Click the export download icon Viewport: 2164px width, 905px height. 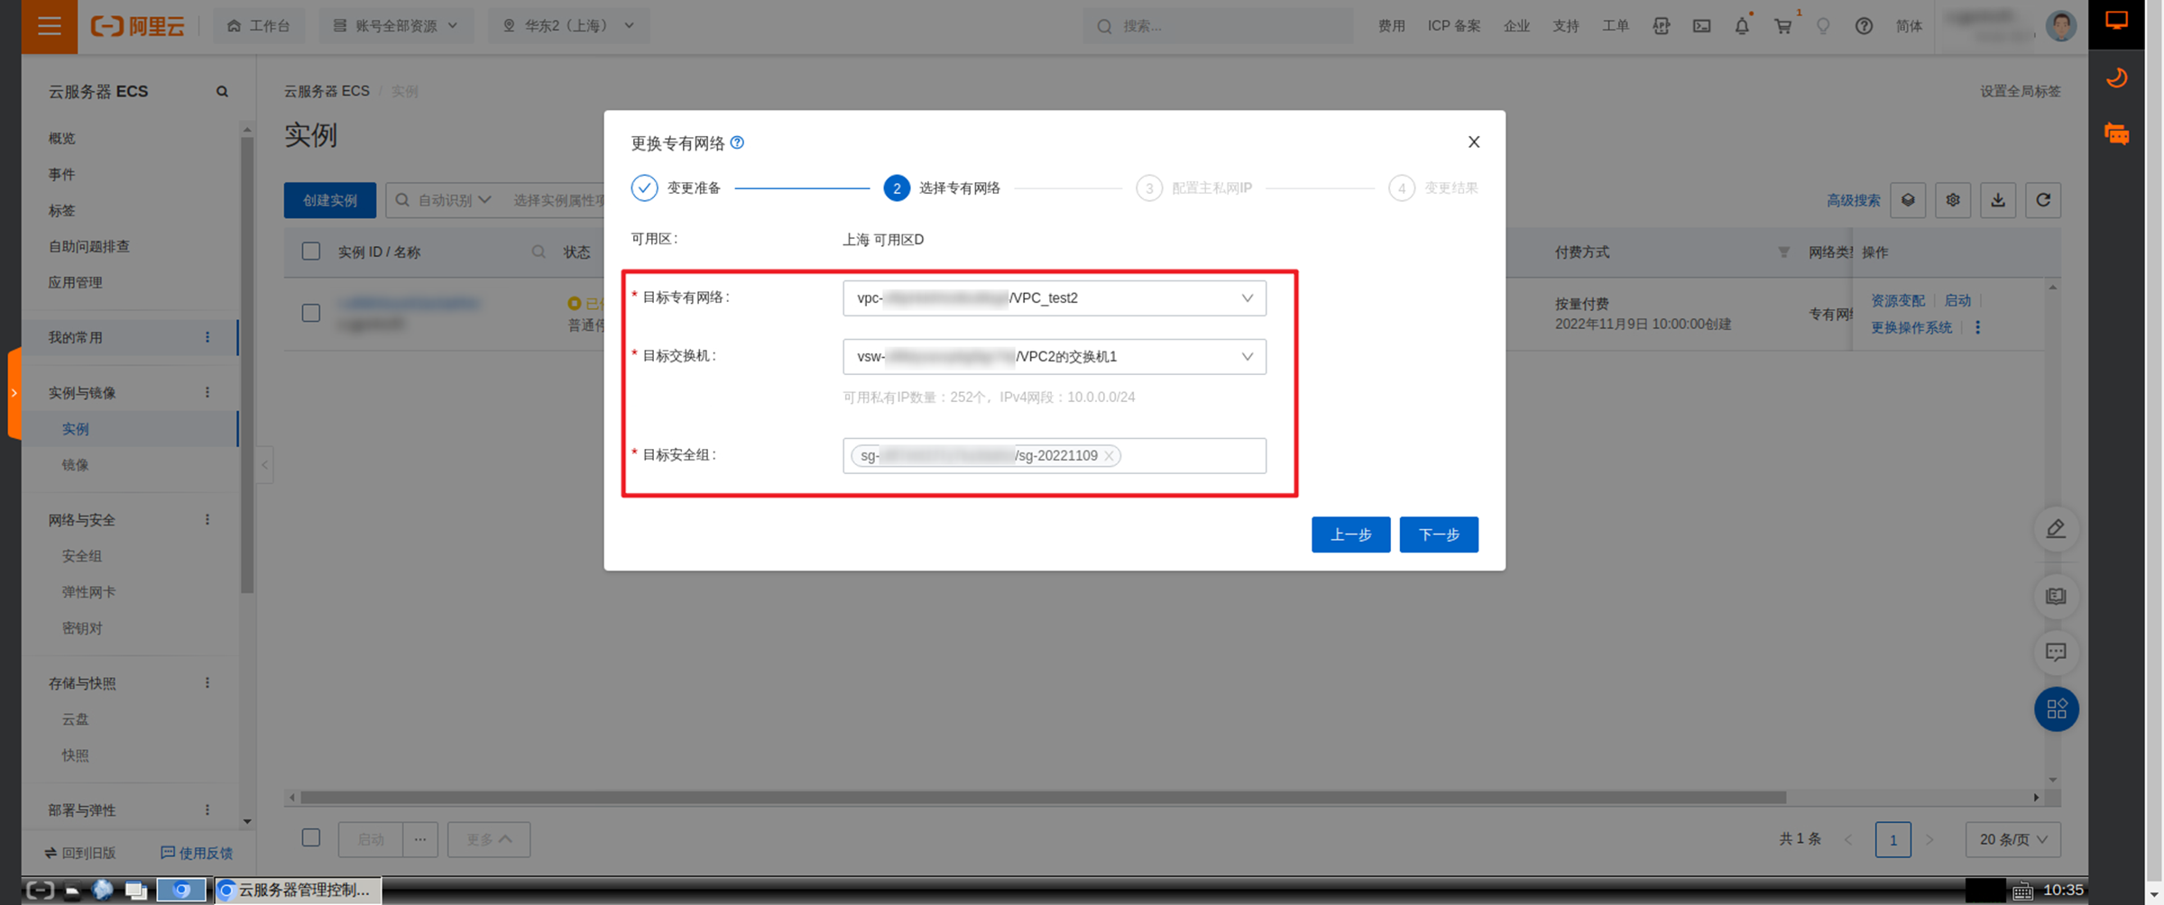pyautogui.click(x=1998, y=200)
